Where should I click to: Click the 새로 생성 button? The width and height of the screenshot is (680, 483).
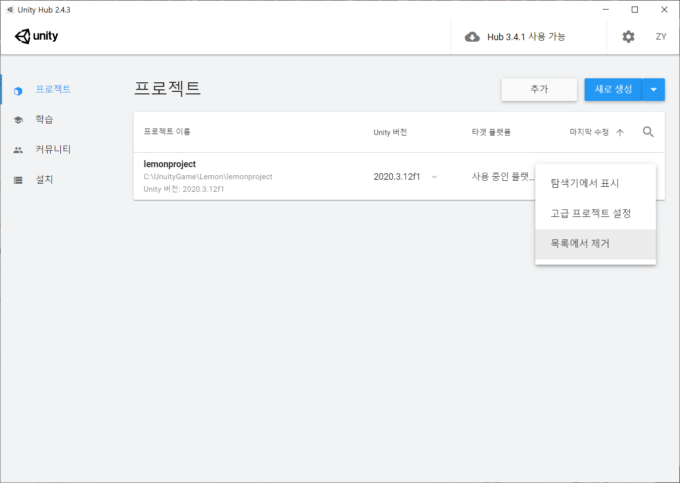[613, 89]
